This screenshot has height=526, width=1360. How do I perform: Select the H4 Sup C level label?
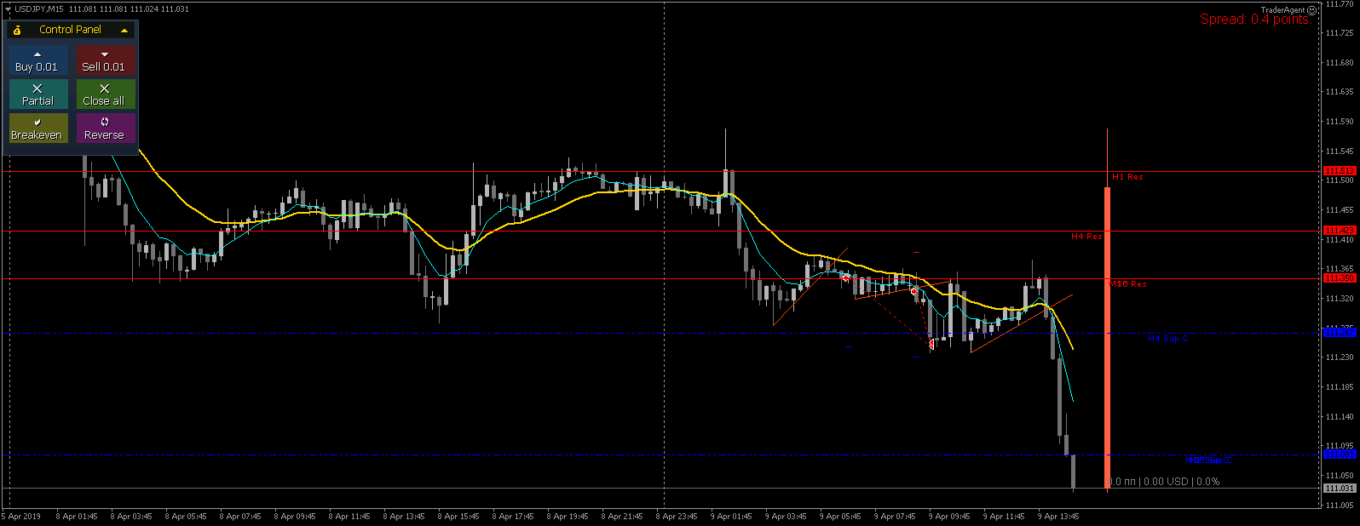tap(1167, 339)
